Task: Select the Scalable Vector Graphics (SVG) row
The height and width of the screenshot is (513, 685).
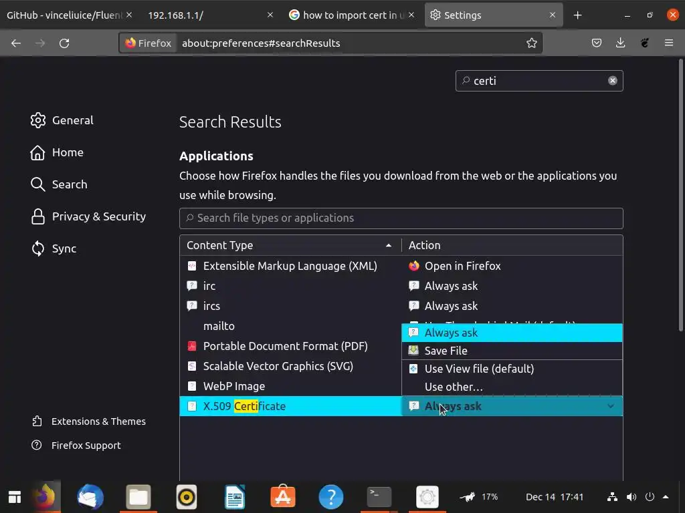Action: [x=278, y=366]
